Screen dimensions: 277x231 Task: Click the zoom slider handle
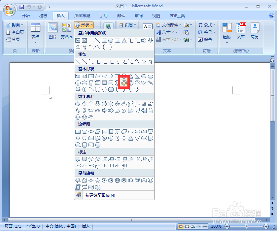(x=246, y=226)
